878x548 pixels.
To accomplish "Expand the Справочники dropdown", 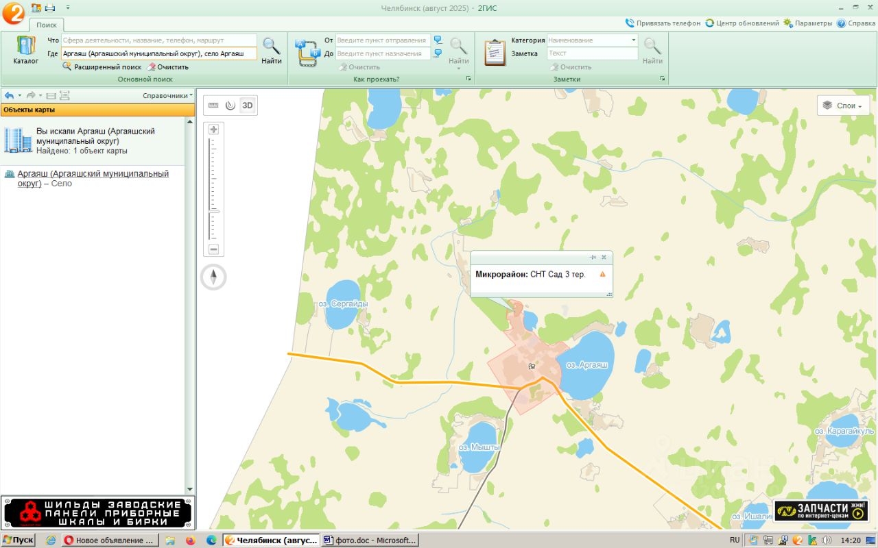I will pyautogui.click(x=167, y=96).
